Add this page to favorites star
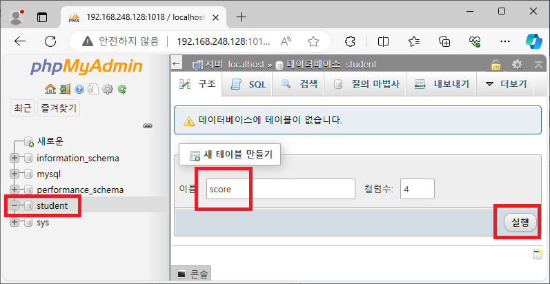Image resolution: width=550 pixels, height=284 pixels. 313,42
